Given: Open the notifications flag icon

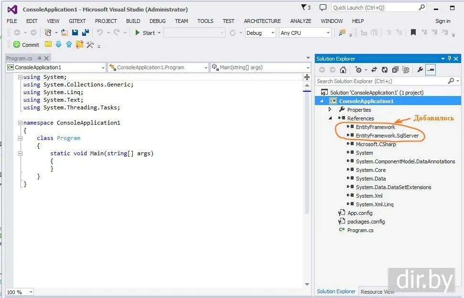Looking at the screenshot, I should click(x=306, y=7).
